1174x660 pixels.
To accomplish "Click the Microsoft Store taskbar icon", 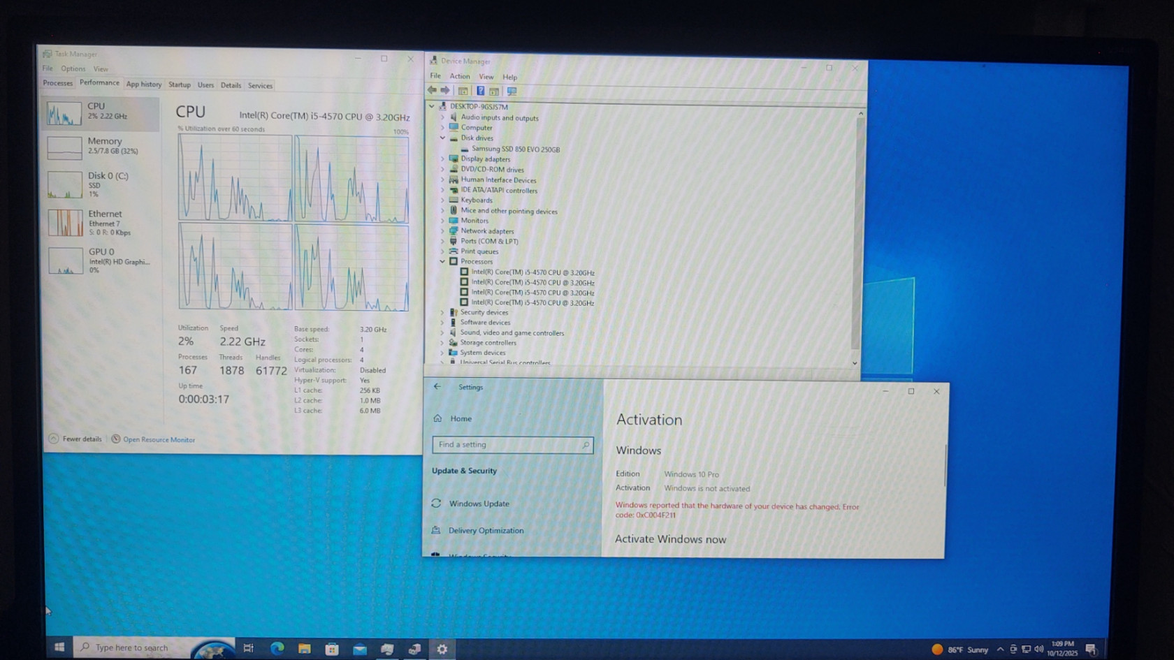I will coord(332,649).
